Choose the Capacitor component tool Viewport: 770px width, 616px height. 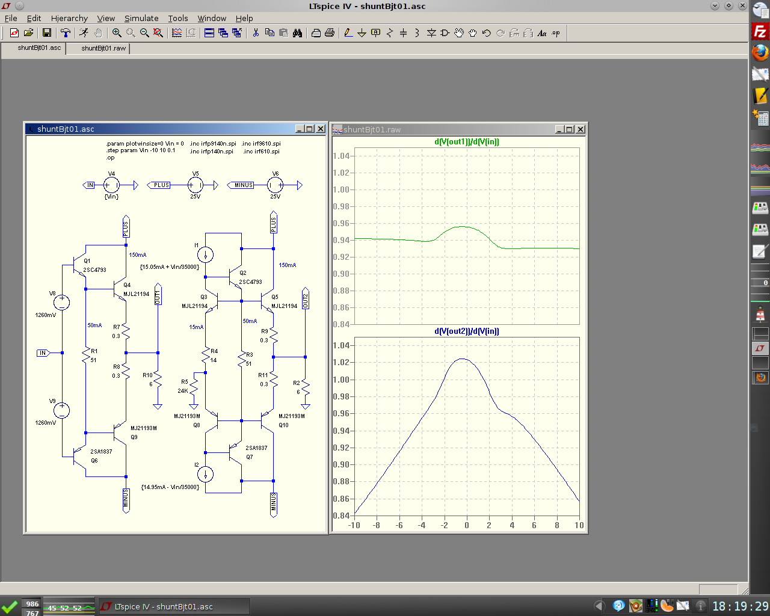tap(403, 33)
